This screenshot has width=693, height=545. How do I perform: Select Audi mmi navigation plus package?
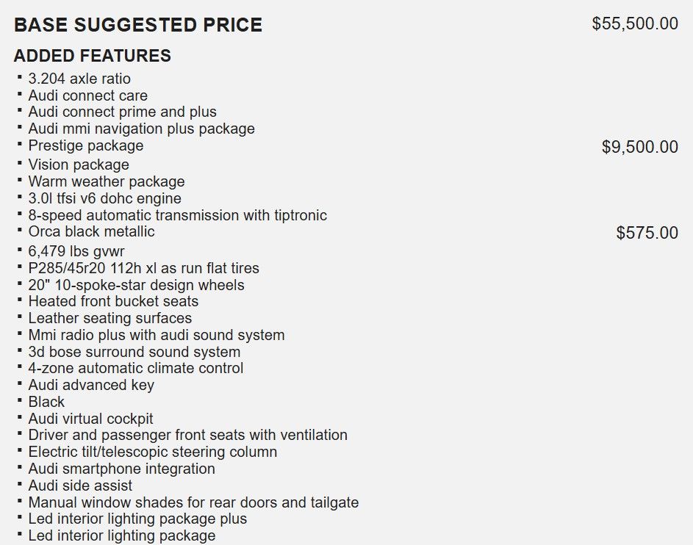pyautogui.click(x=141, y=129)
